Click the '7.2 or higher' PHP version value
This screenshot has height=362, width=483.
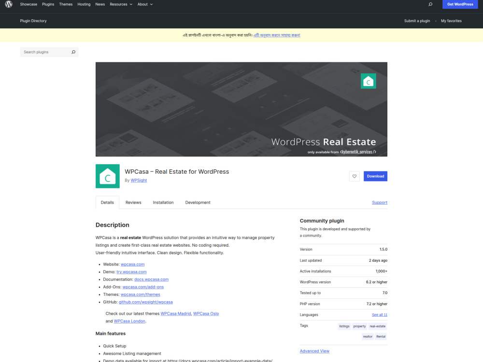tap(377, 304)
